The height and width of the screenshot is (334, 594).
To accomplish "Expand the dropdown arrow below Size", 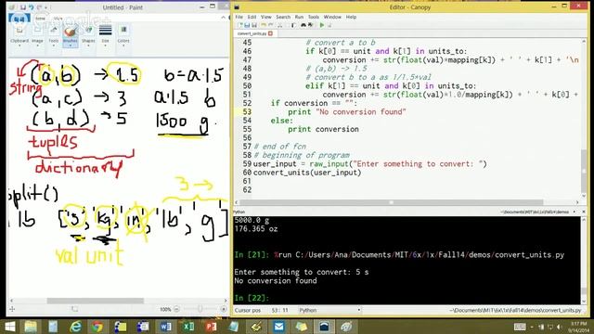I will 105,45.
